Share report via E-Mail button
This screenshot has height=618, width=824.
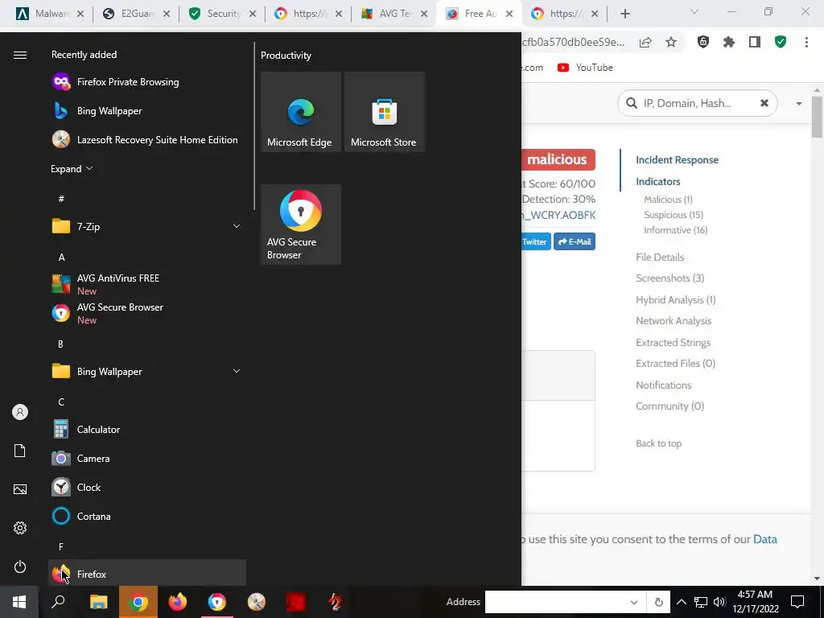(575, 241)
